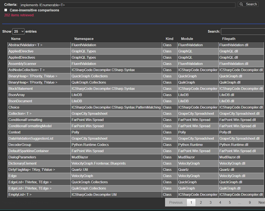Screen dimensions: 265x211
Task: Select the Collection< T > name cell
Action: (39, 114)
